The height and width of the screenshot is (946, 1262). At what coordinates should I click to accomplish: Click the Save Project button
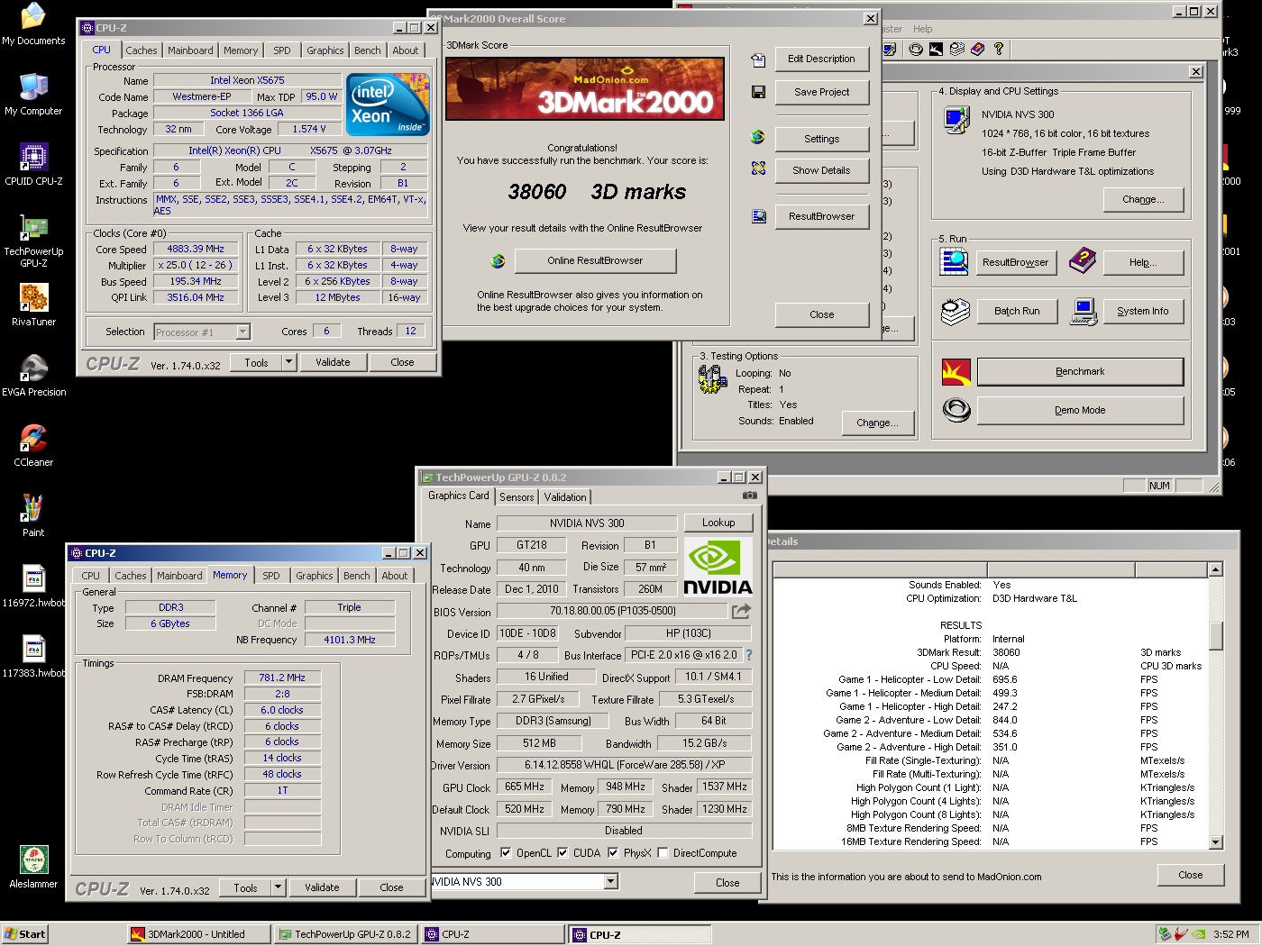[x=821, y=92]
